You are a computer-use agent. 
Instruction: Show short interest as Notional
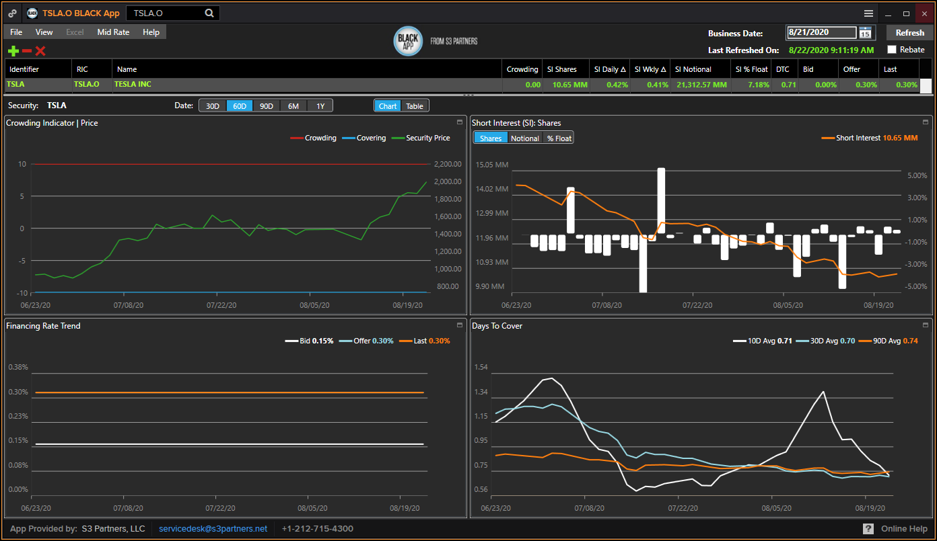tap(525, 138)
